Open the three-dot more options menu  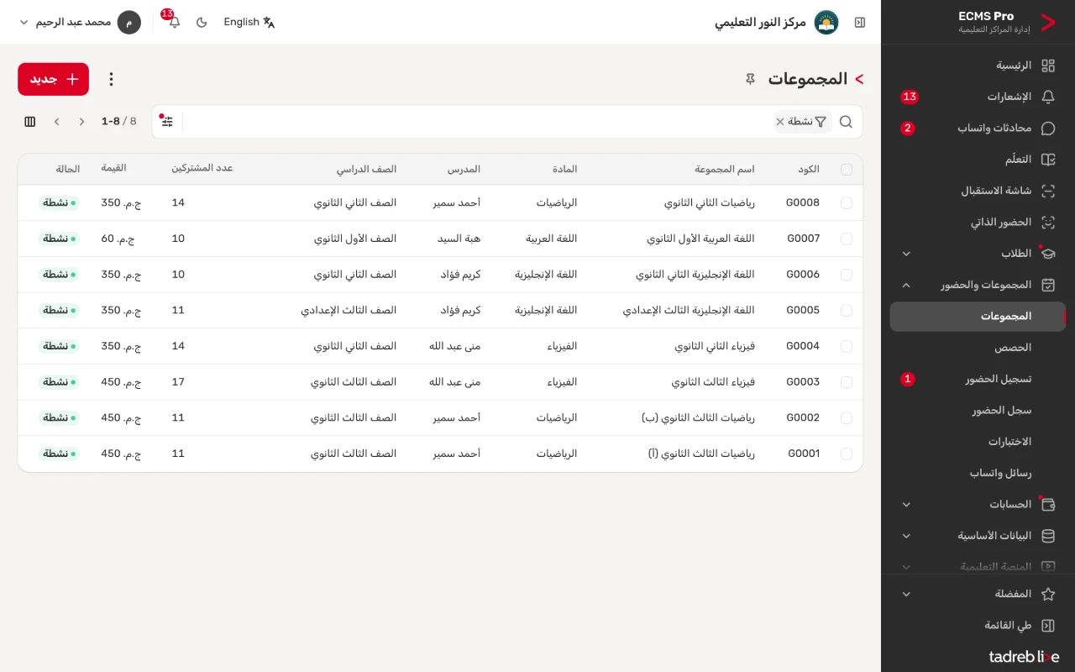tap(111, 79)
